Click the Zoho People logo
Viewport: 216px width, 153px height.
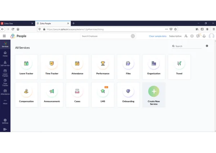pyautogui.click(x=13, y=36)
